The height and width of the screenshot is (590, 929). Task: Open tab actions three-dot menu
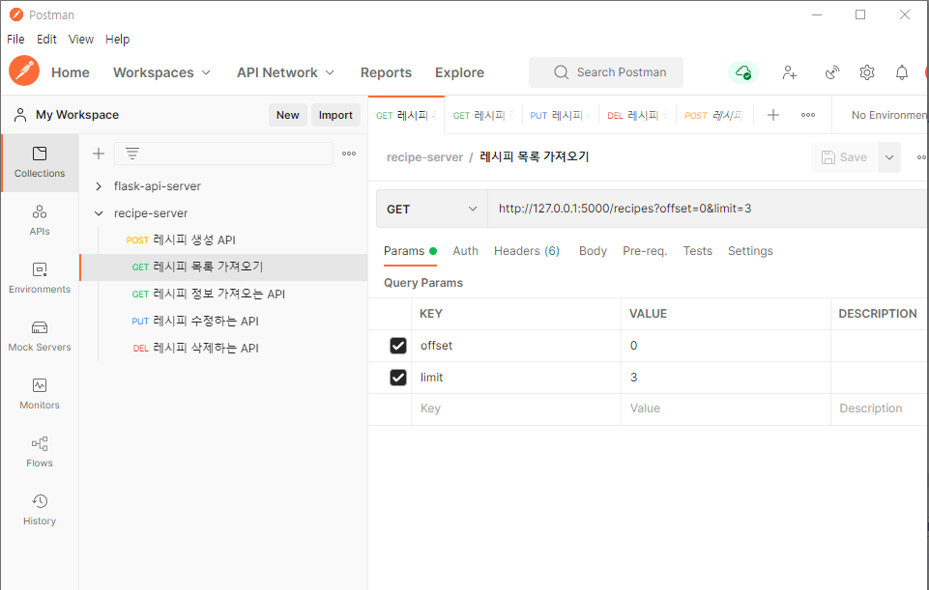pyautogui.click(x=808, y=115)
